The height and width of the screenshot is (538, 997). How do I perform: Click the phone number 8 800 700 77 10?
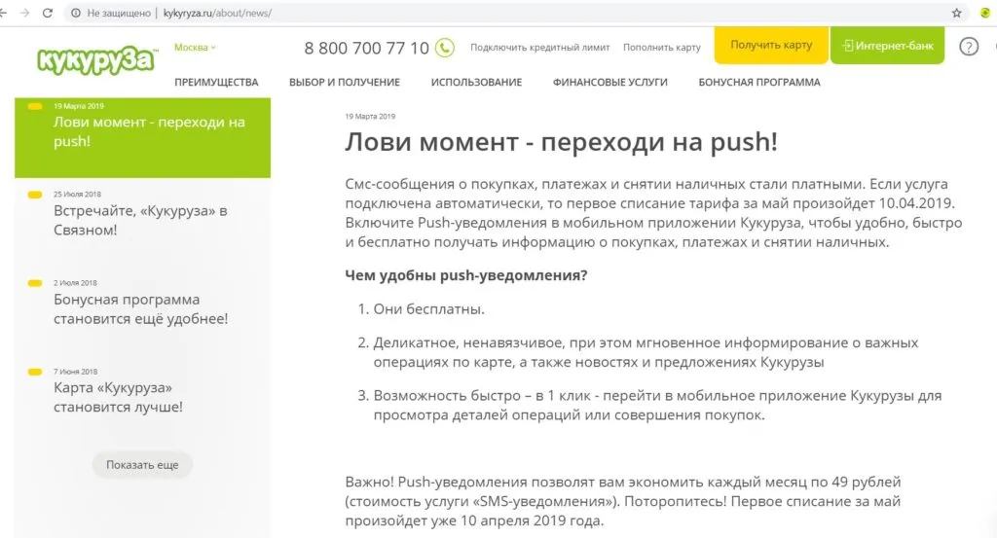point(367,49)
